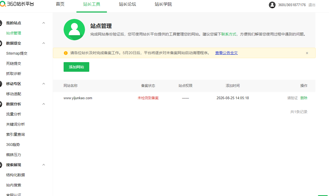Click 请验证 for www.yijunkao.com
The height and width of the screenshot is (196, 329).
coord(292,98)
